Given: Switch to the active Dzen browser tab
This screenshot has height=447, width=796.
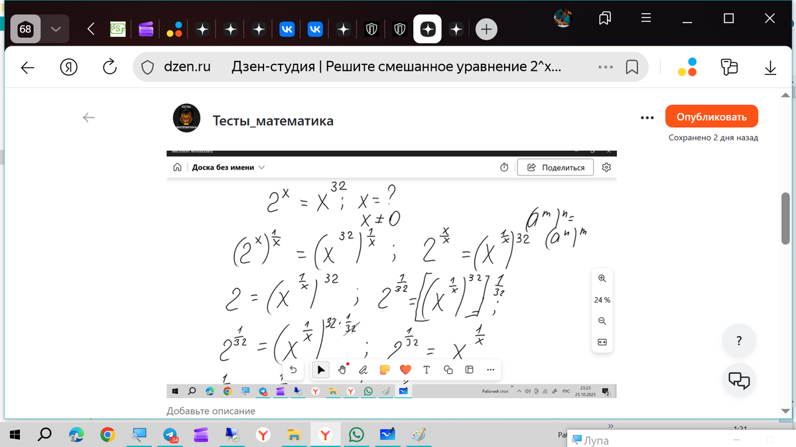Looking at the screenshot, I should (x=427, y=28).
